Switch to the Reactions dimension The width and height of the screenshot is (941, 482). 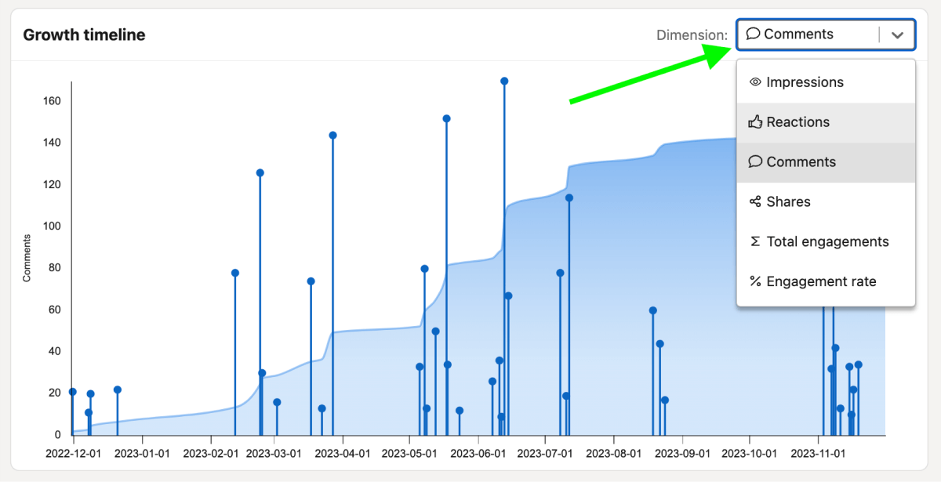tap(801, 121)
